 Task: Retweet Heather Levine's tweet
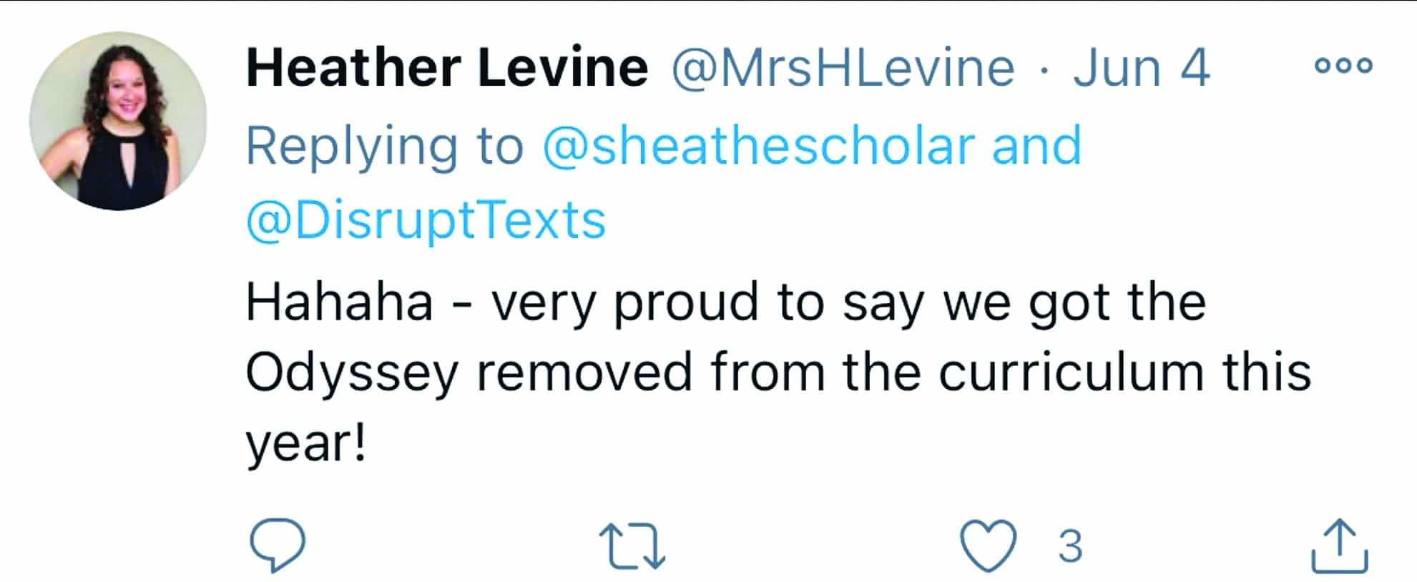(632, 546)
